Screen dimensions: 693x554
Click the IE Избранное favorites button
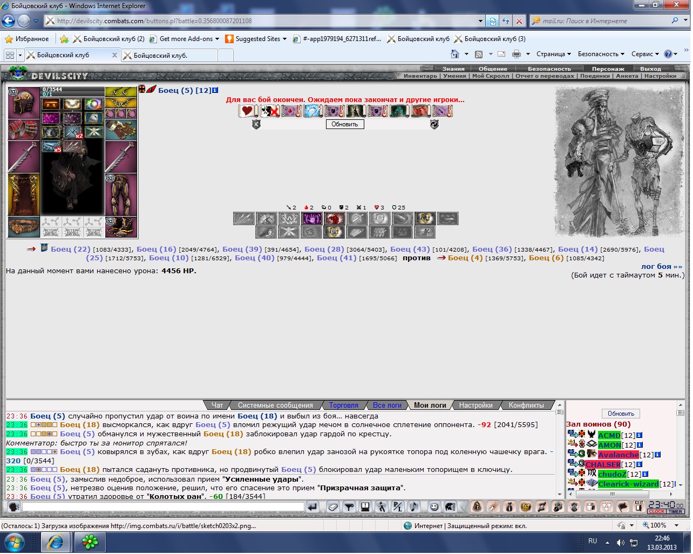[x=27, y=39]
